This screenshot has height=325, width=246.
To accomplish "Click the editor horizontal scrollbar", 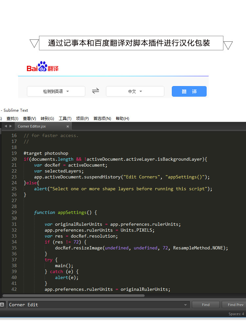I will 73,296.
